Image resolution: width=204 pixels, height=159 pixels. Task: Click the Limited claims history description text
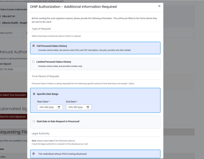60,66
